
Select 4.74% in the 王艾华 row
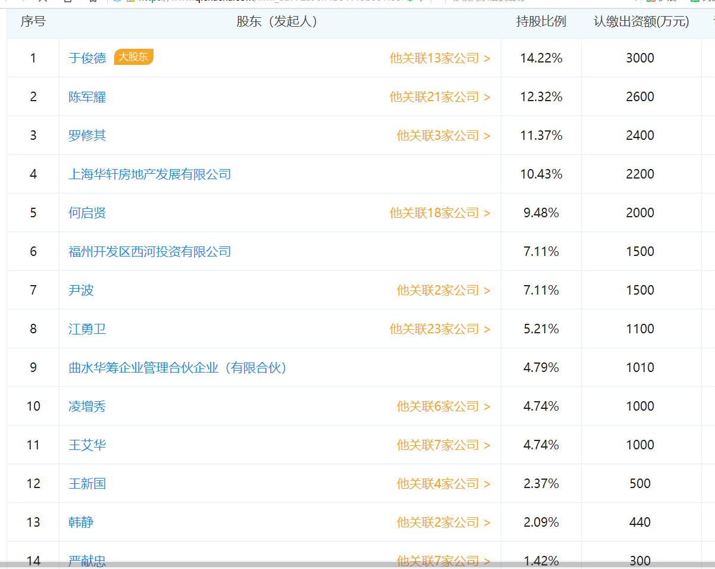541,445
